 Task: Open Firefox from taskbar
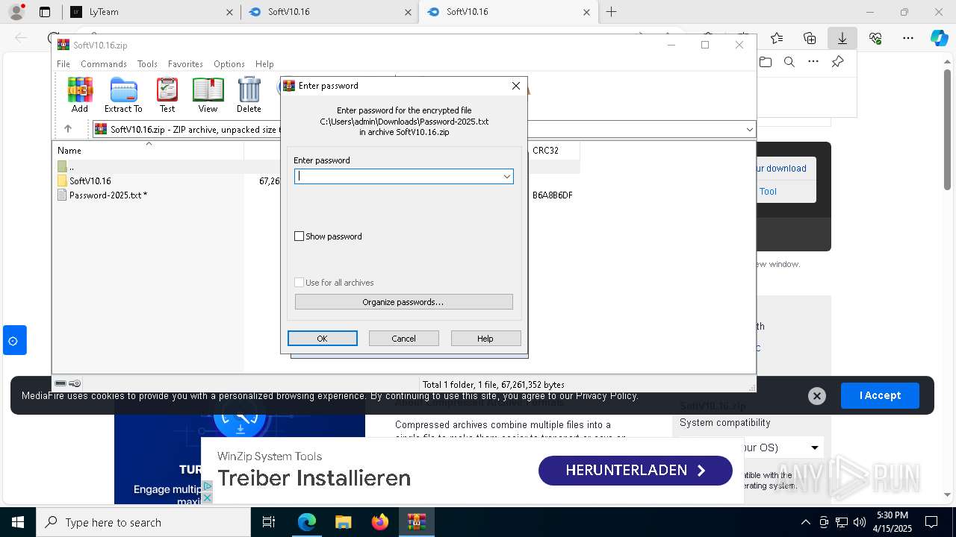coord(380,522)
